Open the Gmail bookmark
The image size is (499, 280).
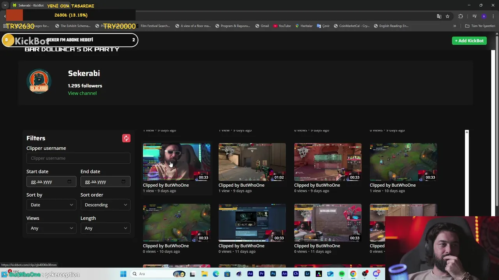coord(262,26)
